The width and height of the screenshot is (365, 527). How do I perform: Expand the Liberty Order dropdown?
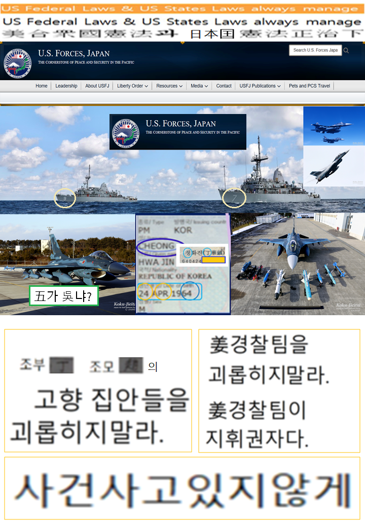[x=132, y=86]
